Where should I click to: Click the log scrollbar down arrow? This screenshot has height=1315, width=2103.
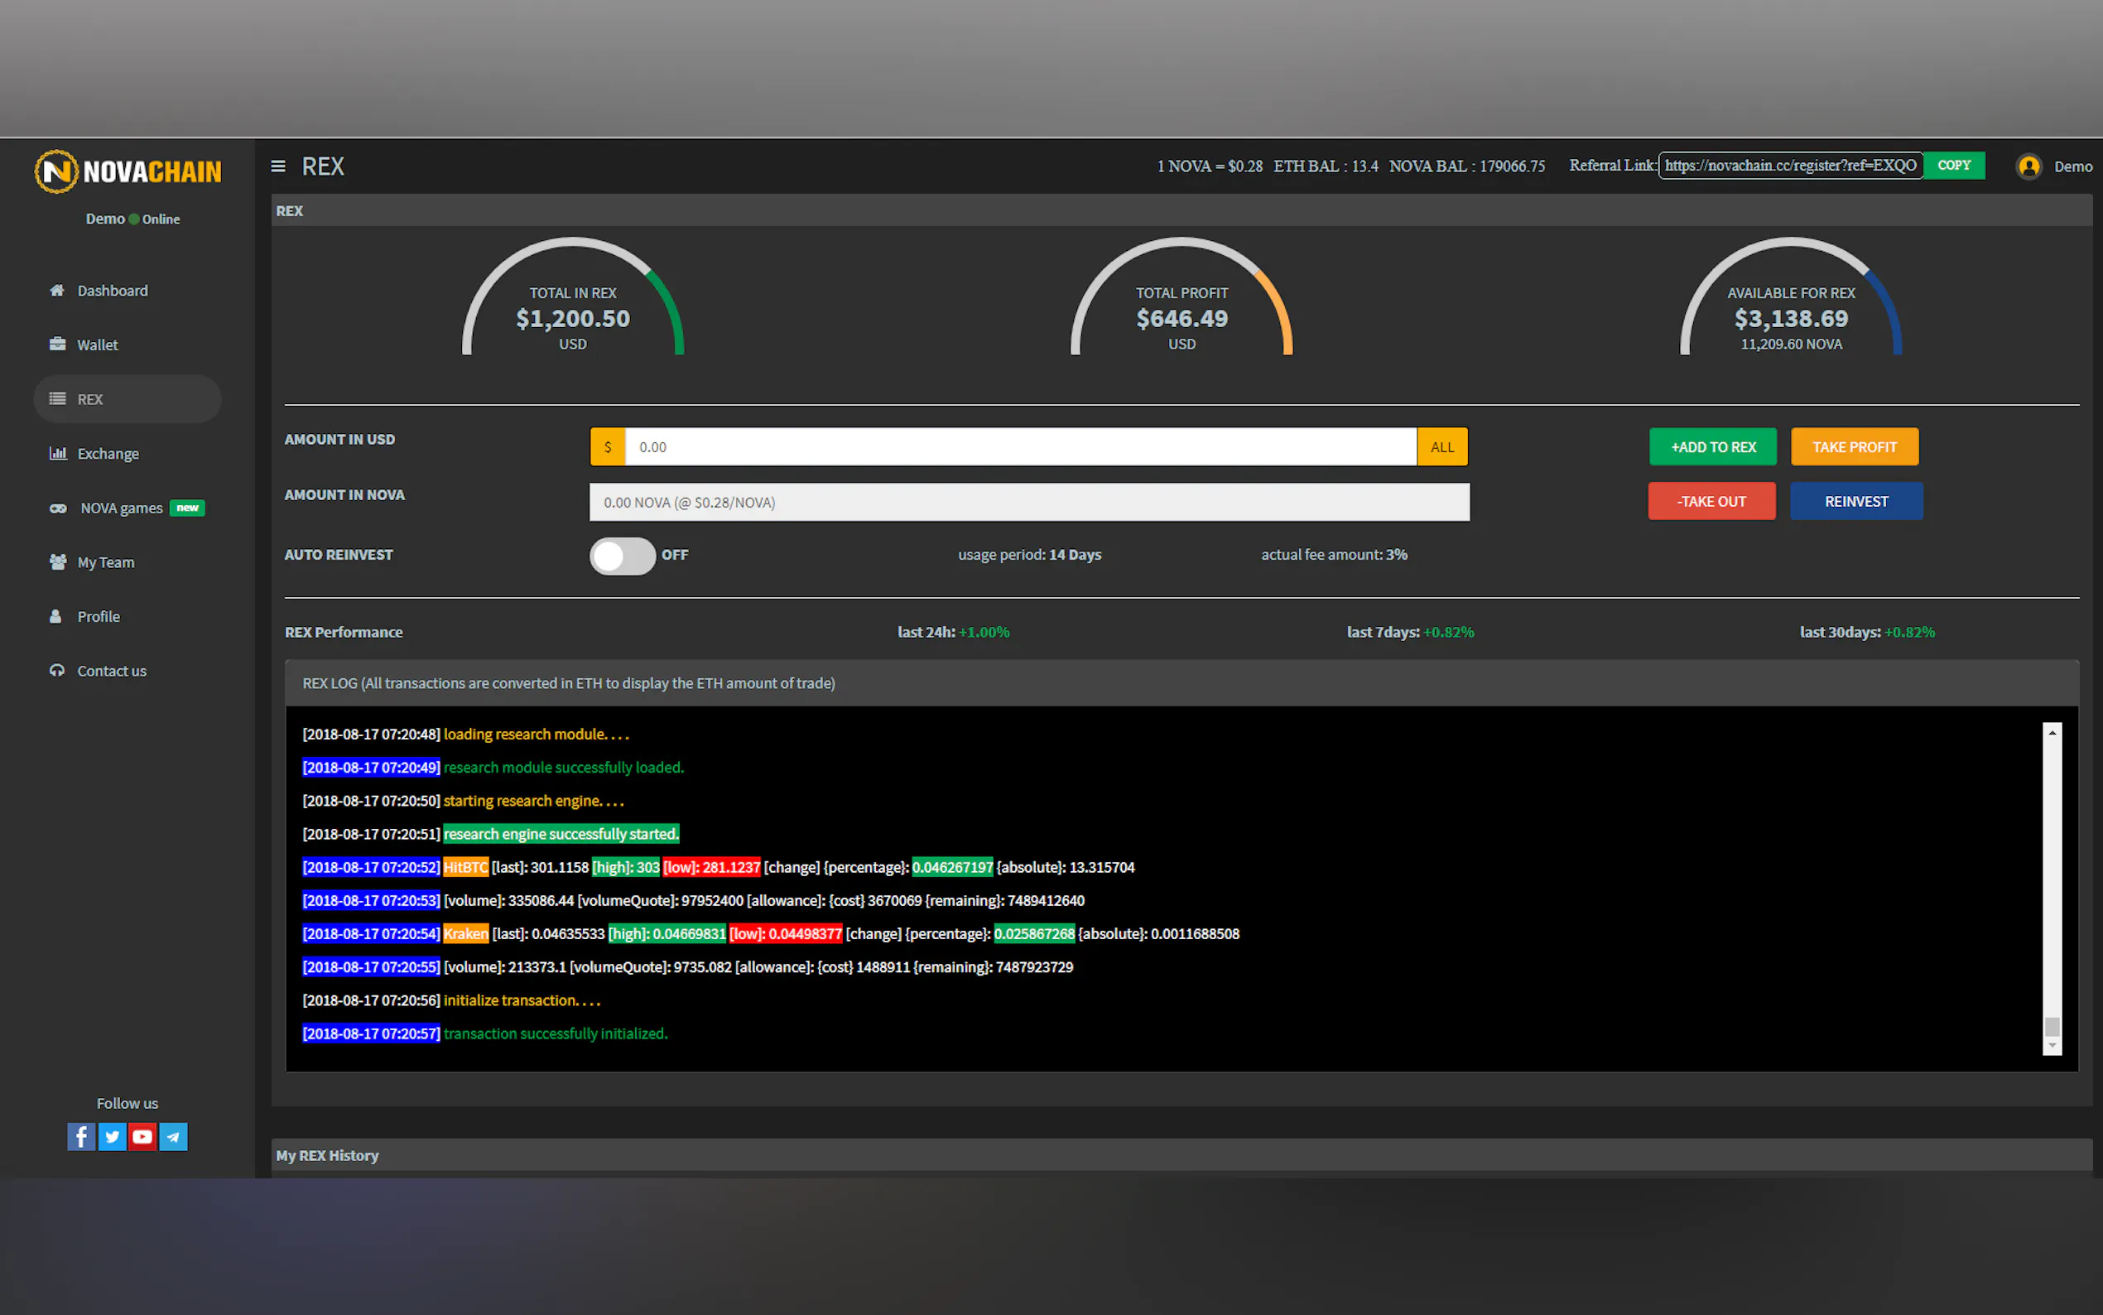[x=2052, y=1045]
